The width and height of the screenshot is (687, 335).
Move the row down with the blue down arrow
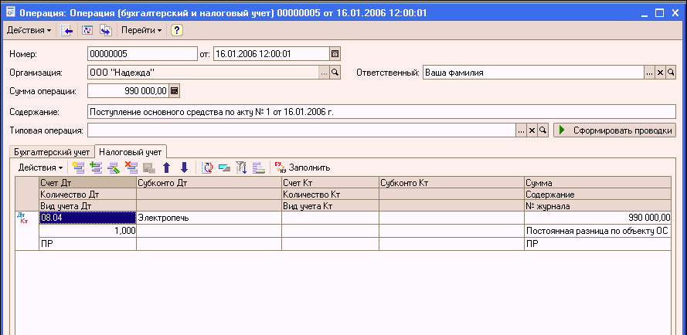[184, 167]
